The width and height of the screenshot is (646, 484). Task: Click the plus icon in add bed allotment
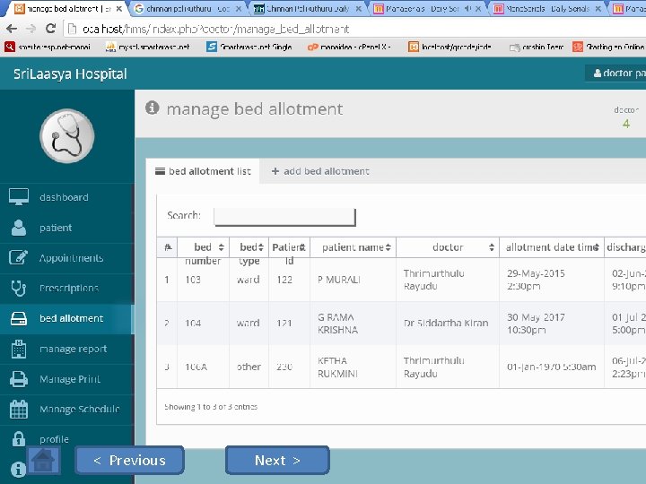(x=275, y=171)
